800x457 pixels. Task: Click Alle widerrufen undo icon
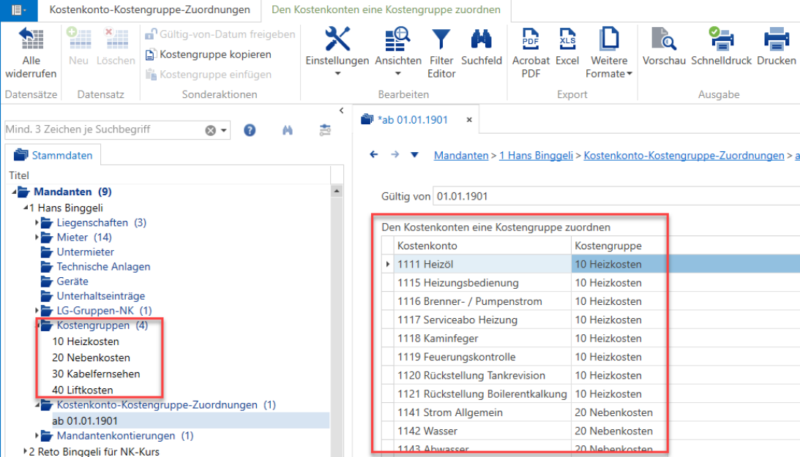[31, 39]
